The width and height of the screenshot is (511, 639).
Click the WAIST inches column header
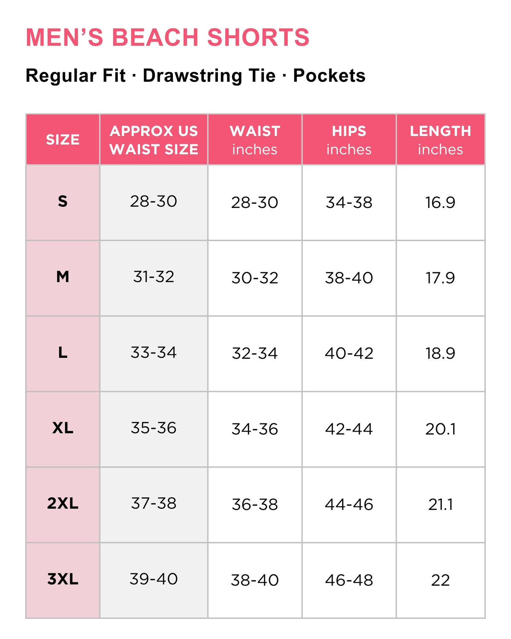click(x=255, y=139)
